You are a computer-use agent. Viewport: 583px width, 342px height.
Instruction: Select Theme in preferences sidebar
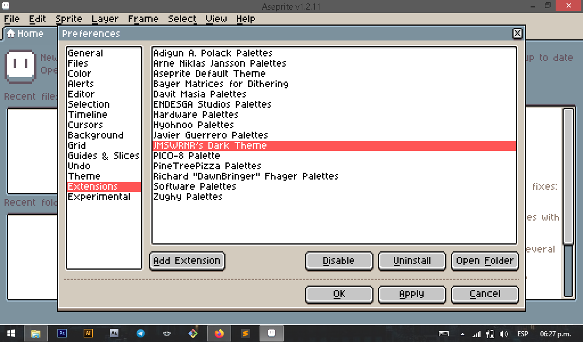point(84,176)
